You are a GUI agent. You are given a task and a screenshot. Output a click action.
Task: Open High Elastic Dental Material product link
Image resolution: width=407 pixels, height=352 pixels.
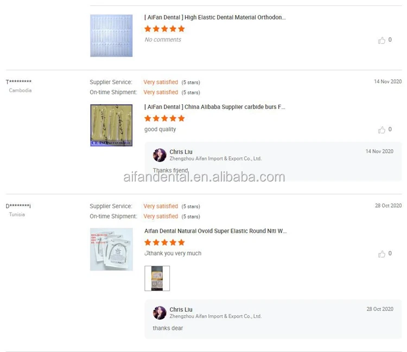pyautogui.click(x=215, y=17)
